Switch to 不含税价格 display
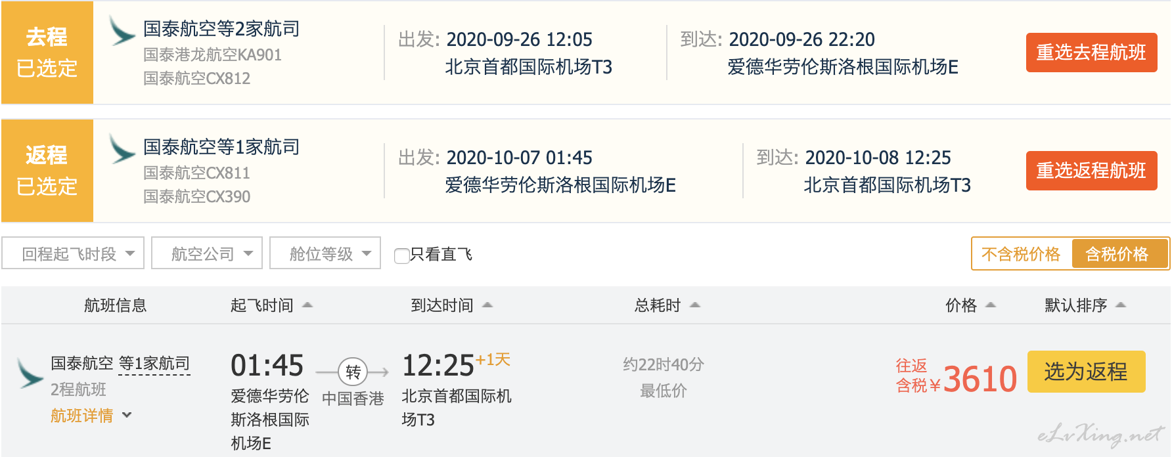Image resolution: width=1172 pixels, height=457 pixels. [x=1021, y=254]
